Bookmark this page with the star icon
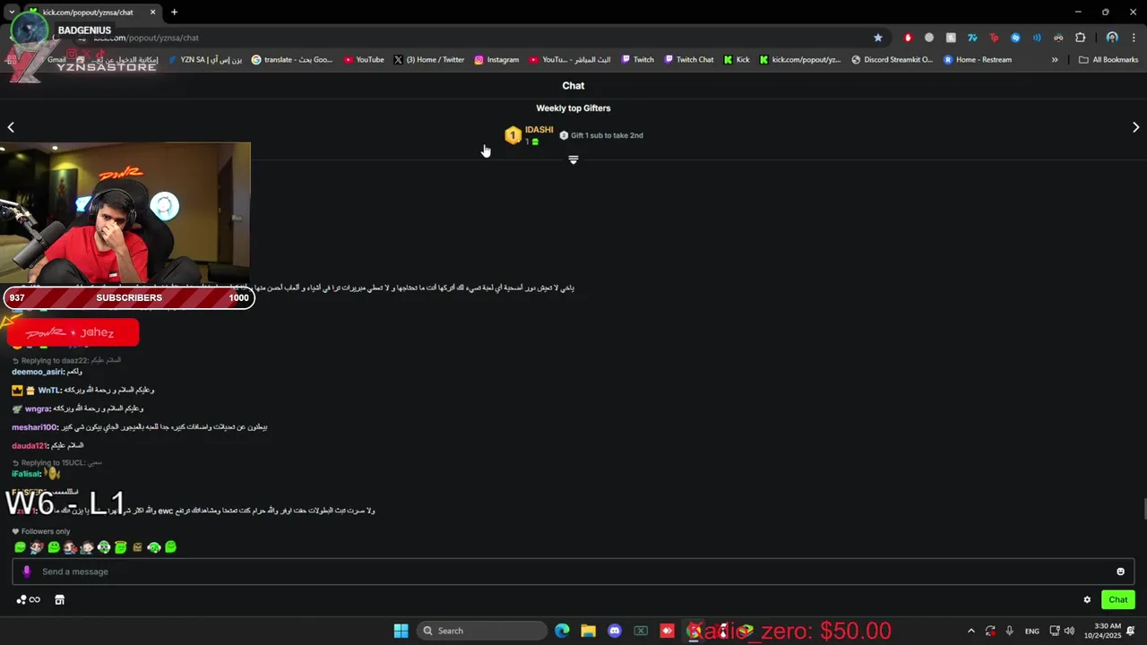Image resolution: width=1147 pixels, height=645 pixels. (878, 38)
